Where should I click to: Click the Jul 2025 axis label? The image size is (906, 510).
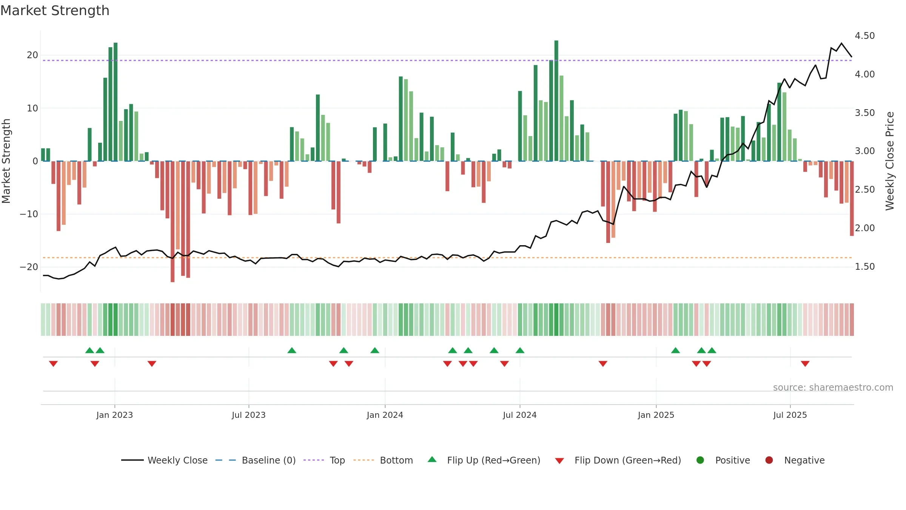[x=790, y=415]
